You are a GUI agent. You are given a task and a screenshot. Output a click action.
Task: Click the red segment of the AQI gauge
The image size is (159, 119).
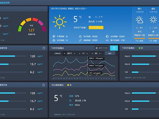point(35,20)
